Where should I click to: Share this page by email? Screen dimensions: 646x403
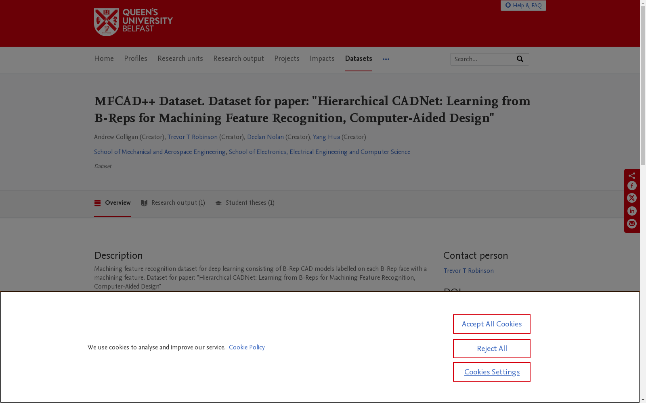tap(632, 224)
